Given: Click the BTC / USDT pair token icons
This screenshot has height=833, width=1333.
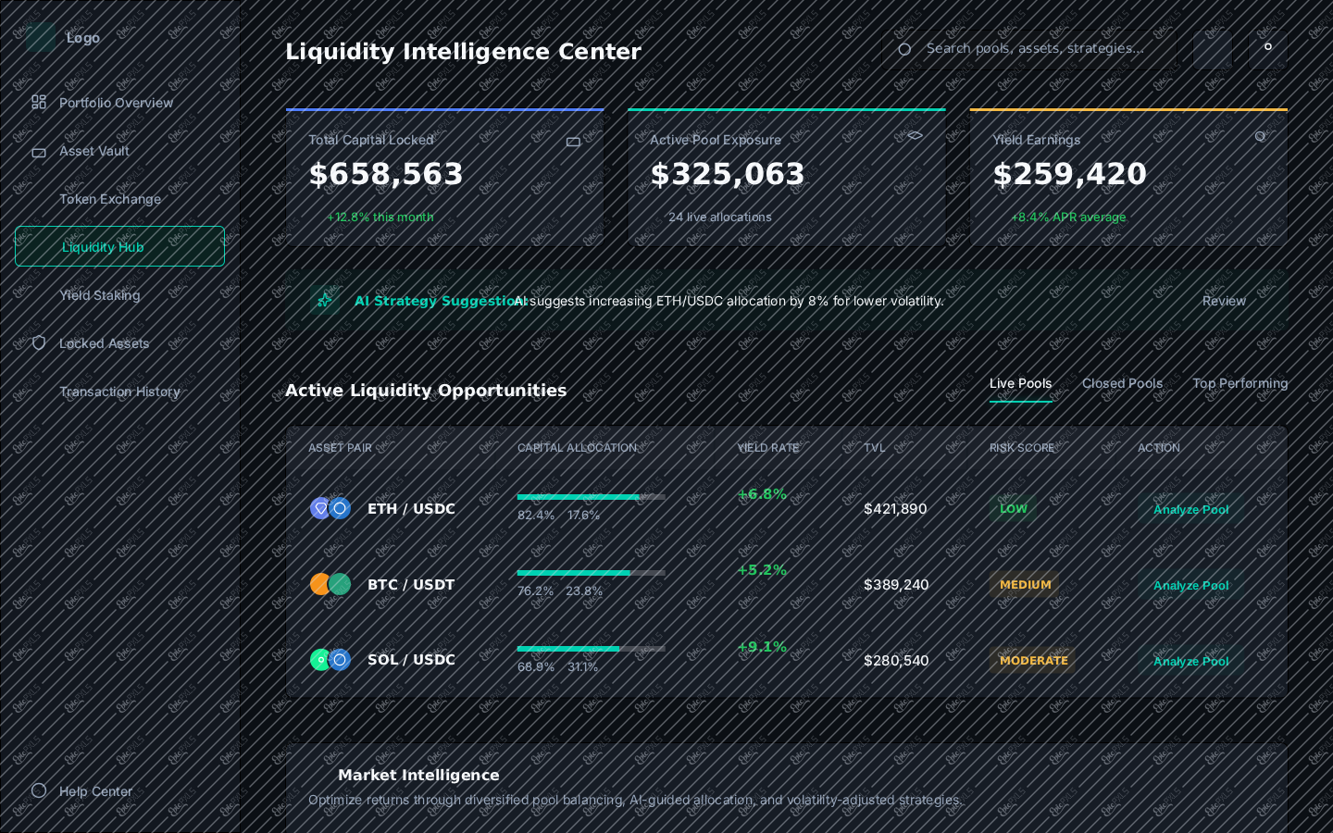Looking at the screenshot, I should (330, 584).
